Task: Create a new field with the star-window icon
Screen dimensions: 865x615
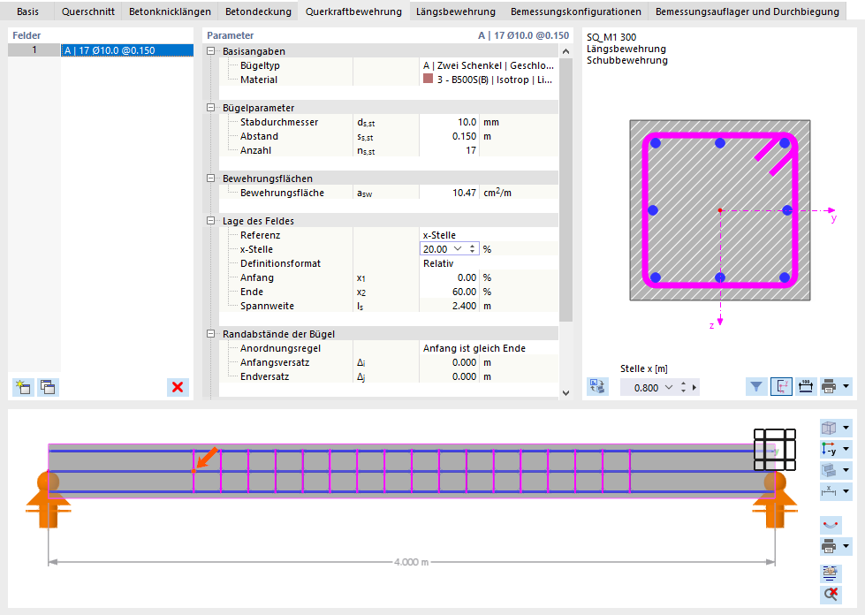Action: (23, 387)
